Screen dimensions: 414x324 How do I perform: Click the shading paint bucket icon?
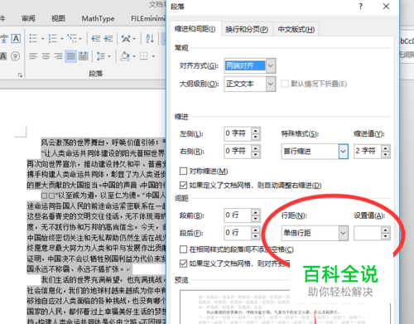[125, 56]
